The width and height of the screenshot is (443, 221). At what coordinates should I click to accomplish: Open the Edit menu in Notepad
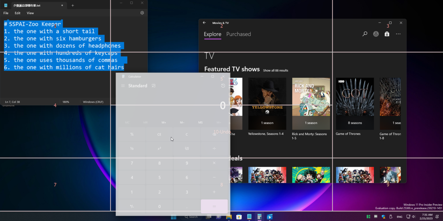(18, 13)
